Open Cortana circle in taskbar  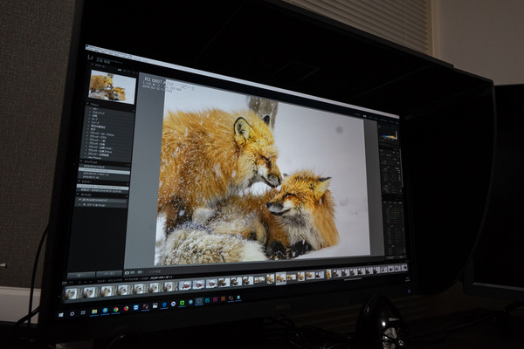point(72,314)
